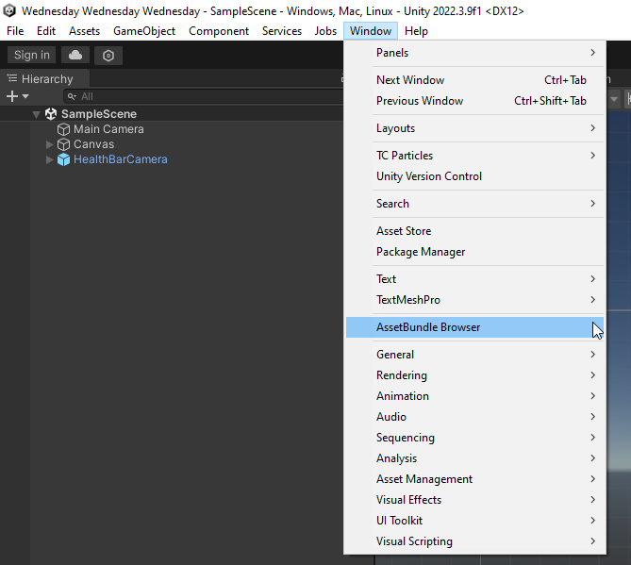Open the Visual Scripting submenu
Image resolution: width=631 pixels, height=565 pixels.
coord(475,541)
